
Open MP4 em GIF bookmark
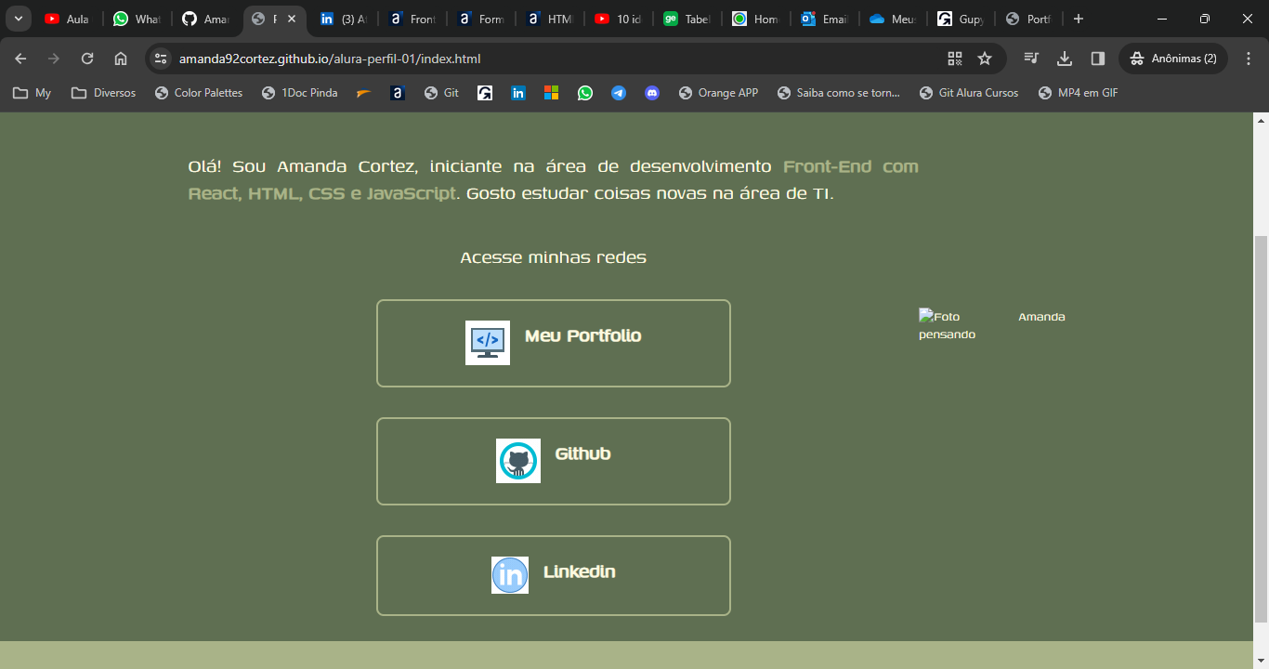(x=1078, y=93)
